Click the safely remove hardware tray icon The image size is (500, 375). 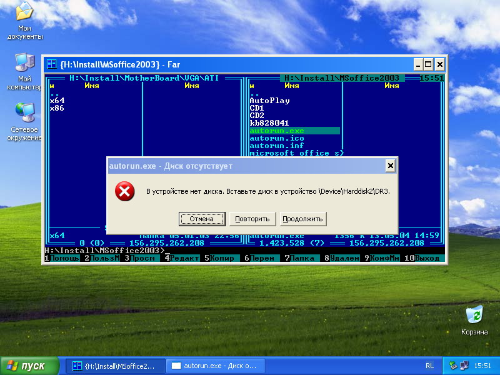click(453, 366)
